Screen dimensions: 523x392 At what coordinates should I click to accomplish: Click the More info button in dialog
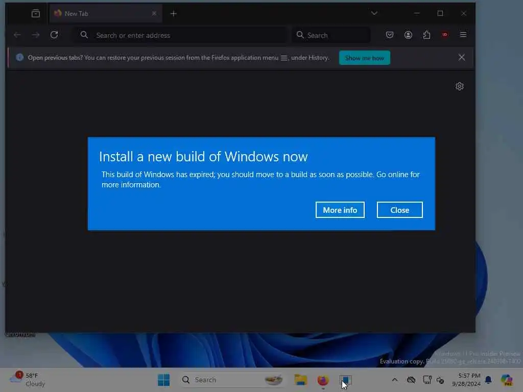coord(340,210)
